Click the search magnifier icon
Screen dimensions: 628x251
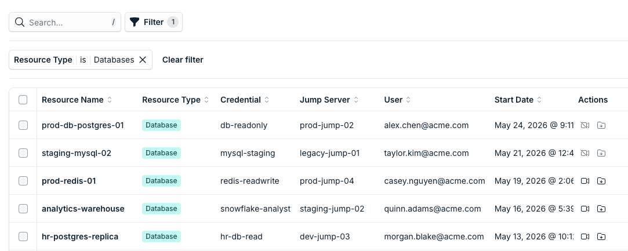[x=20, y=22]
